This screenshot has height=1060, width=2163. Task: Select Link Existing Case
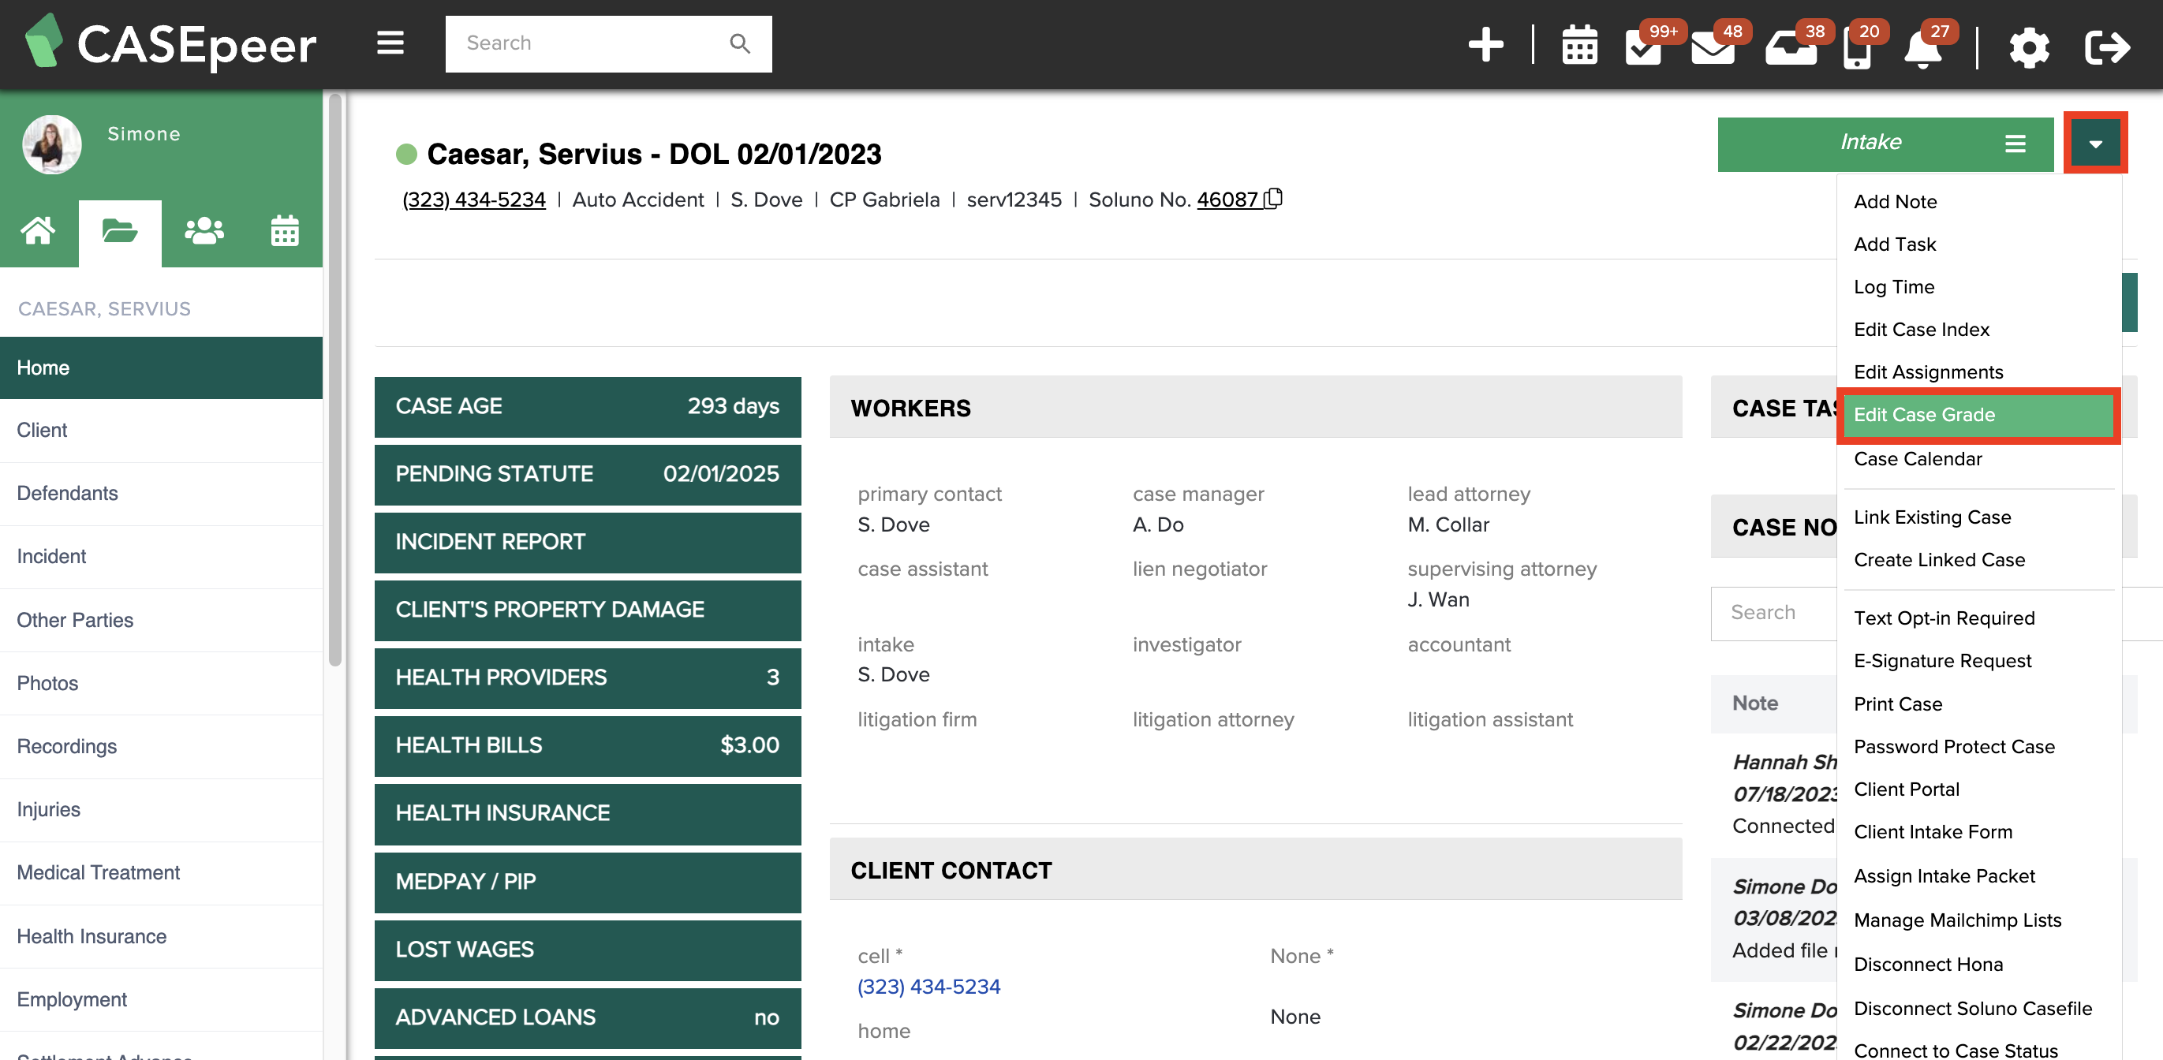click(x=1932, y=517)
